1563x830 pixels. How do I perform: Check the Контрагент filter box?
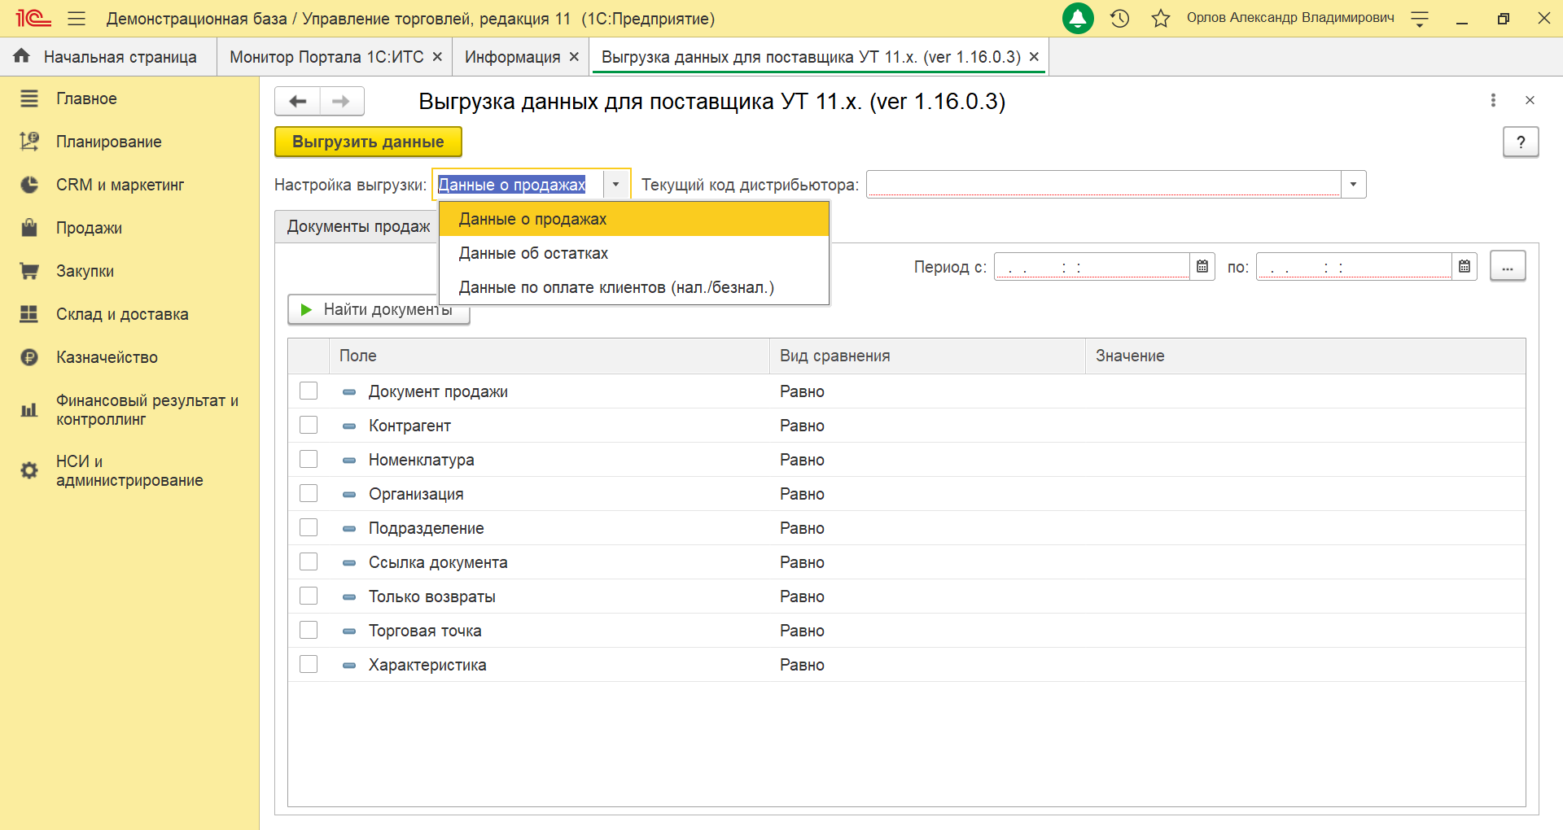(x=309, y=425)
